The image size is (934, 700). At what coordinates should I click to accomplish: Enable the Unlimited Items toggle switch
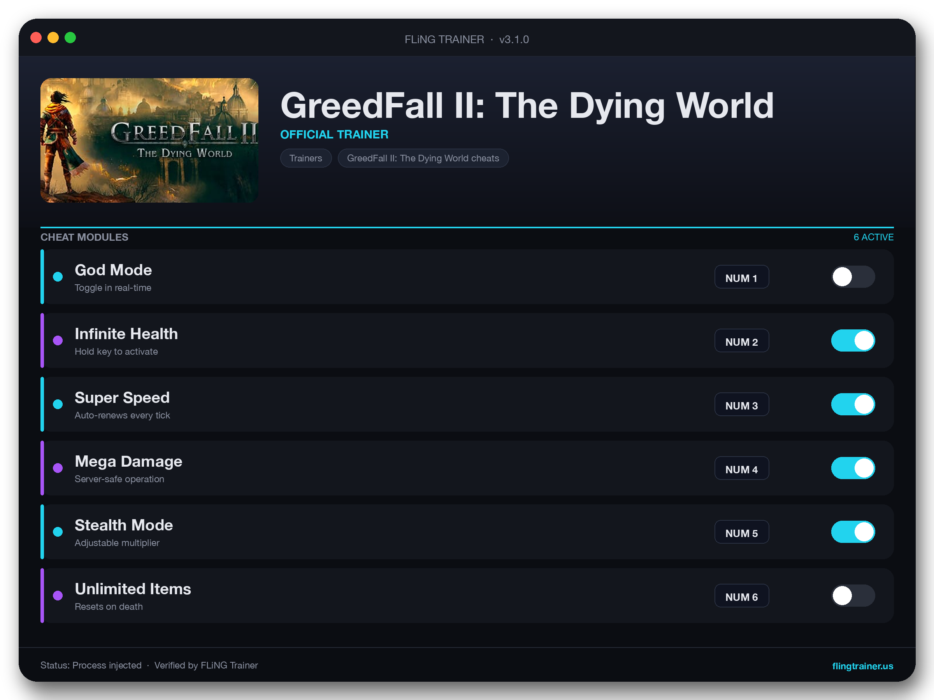point(853,595)
